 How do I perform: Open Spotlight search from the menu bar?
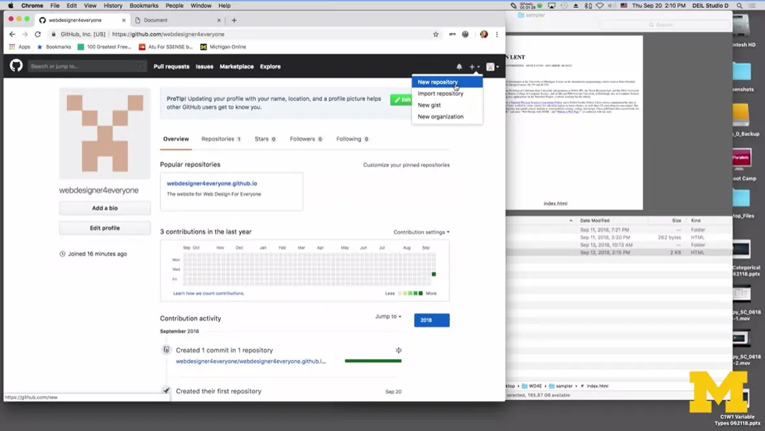tap(740, 5)
